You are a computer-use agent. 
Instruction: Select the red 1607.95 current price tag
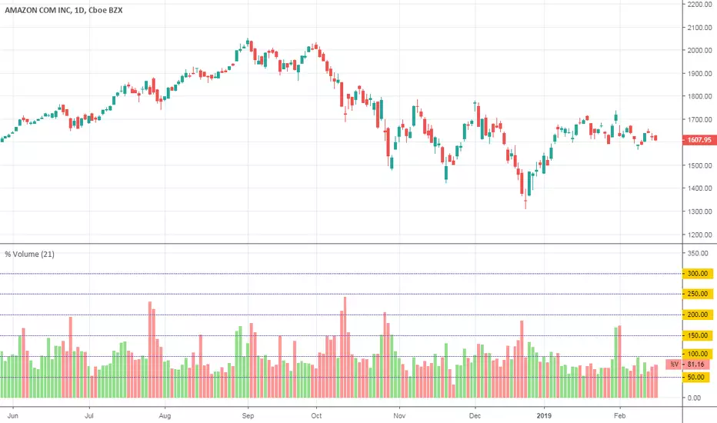click(x=698, y=141)
